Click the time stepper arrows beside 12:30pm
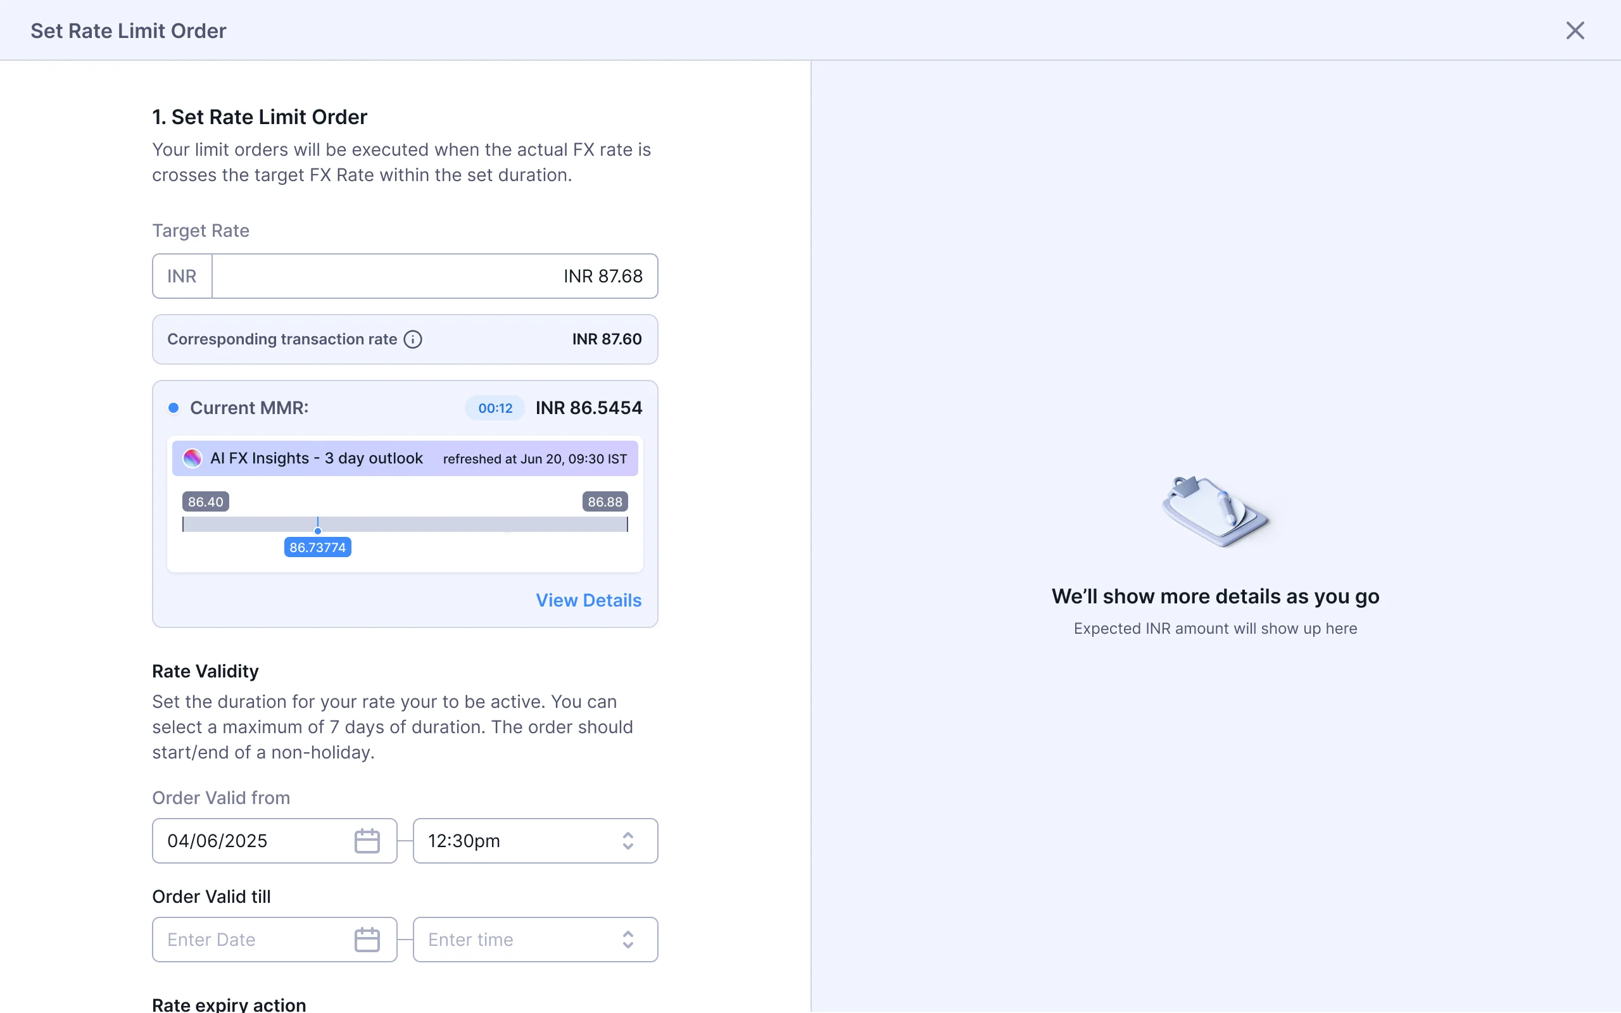1621x1013 pixels. coord(627,840)
